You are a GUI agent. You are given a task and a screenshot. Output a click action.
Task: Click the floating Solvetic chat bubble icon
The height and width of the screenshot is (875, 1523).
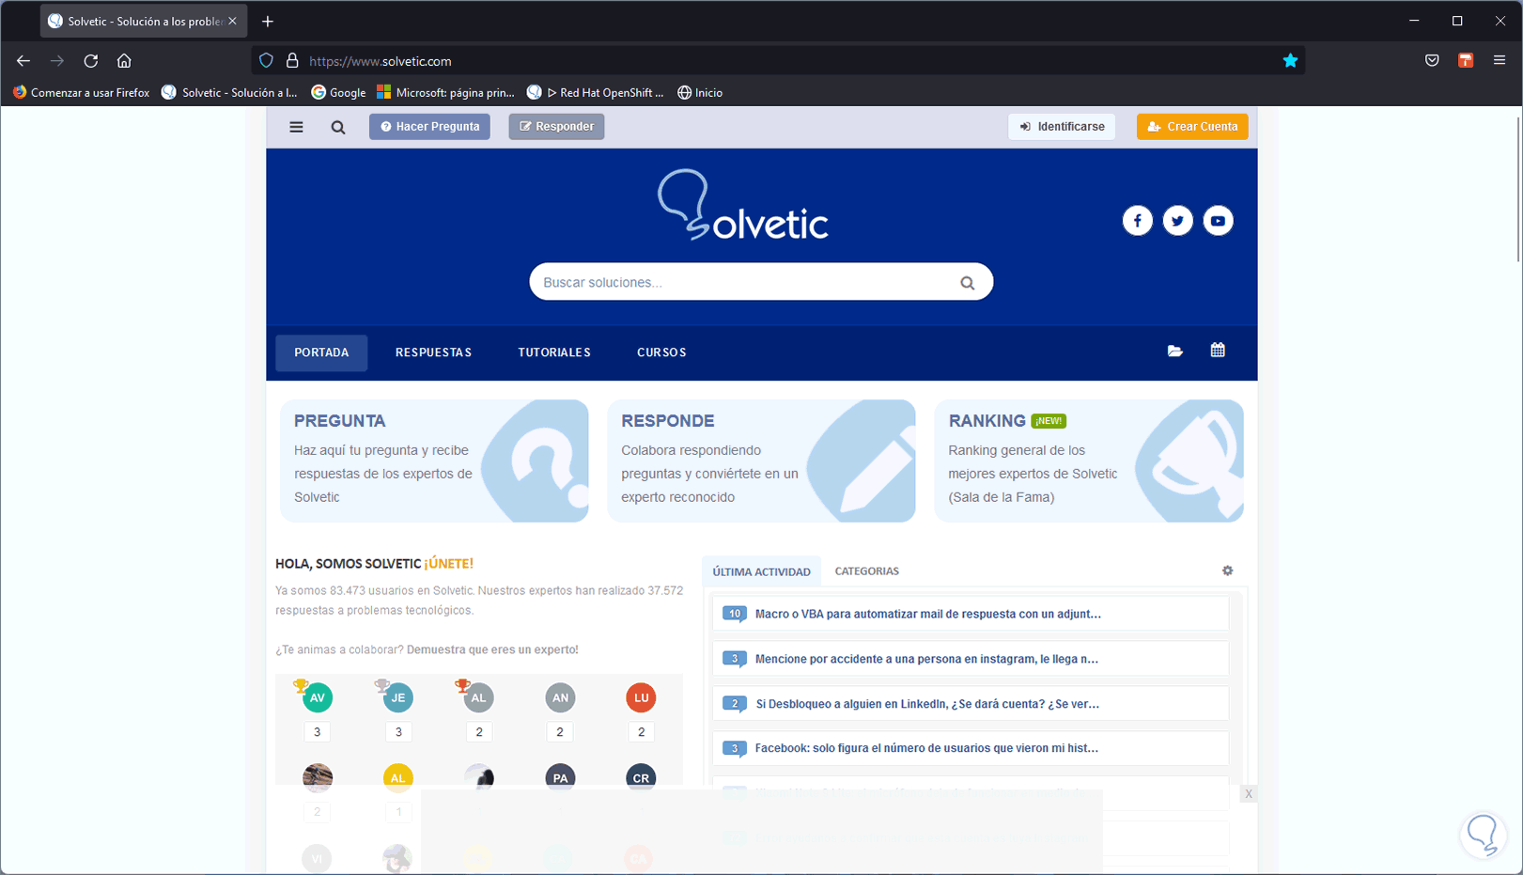tap(1484, 835)
